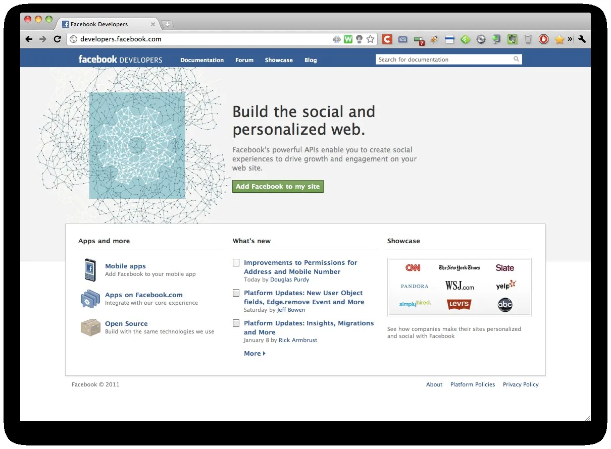Click the blue striped card extension icon

(449, 39)
